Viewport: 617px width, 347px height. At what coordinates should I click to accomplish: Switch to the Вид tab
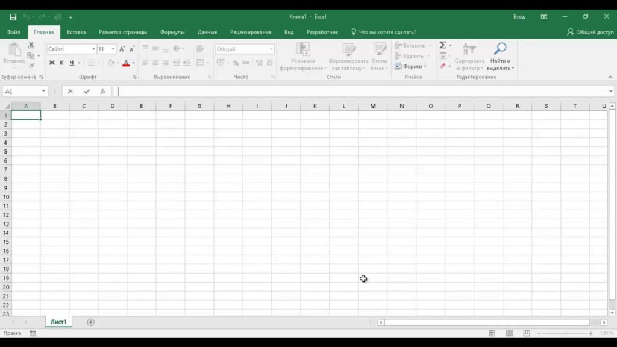tap(289, 32)
